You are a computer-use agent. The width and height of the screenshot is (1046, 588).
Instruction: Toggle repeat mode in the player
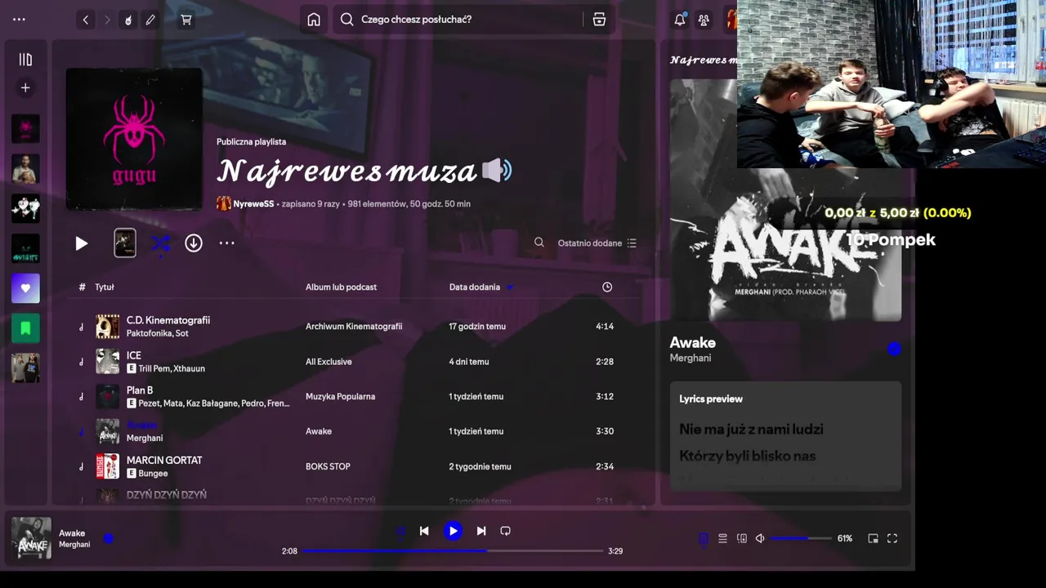coord(505,531)
